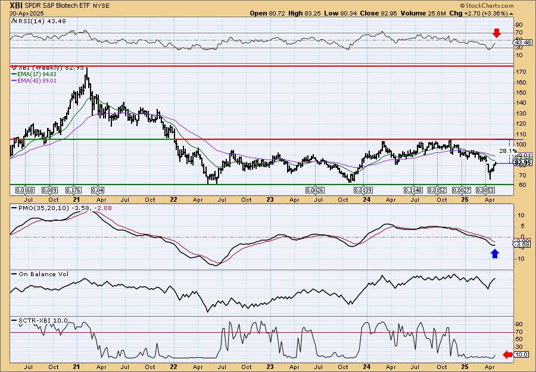The width and height of the screenshot is (536, 372).
Task: Click the green EMA(17) legend line swatch
Action: 15,74
